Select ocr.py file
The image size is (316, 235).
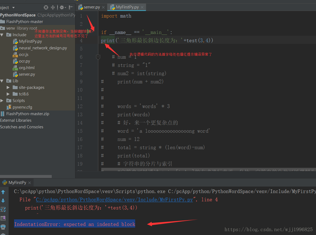click(x=24, y=61)
